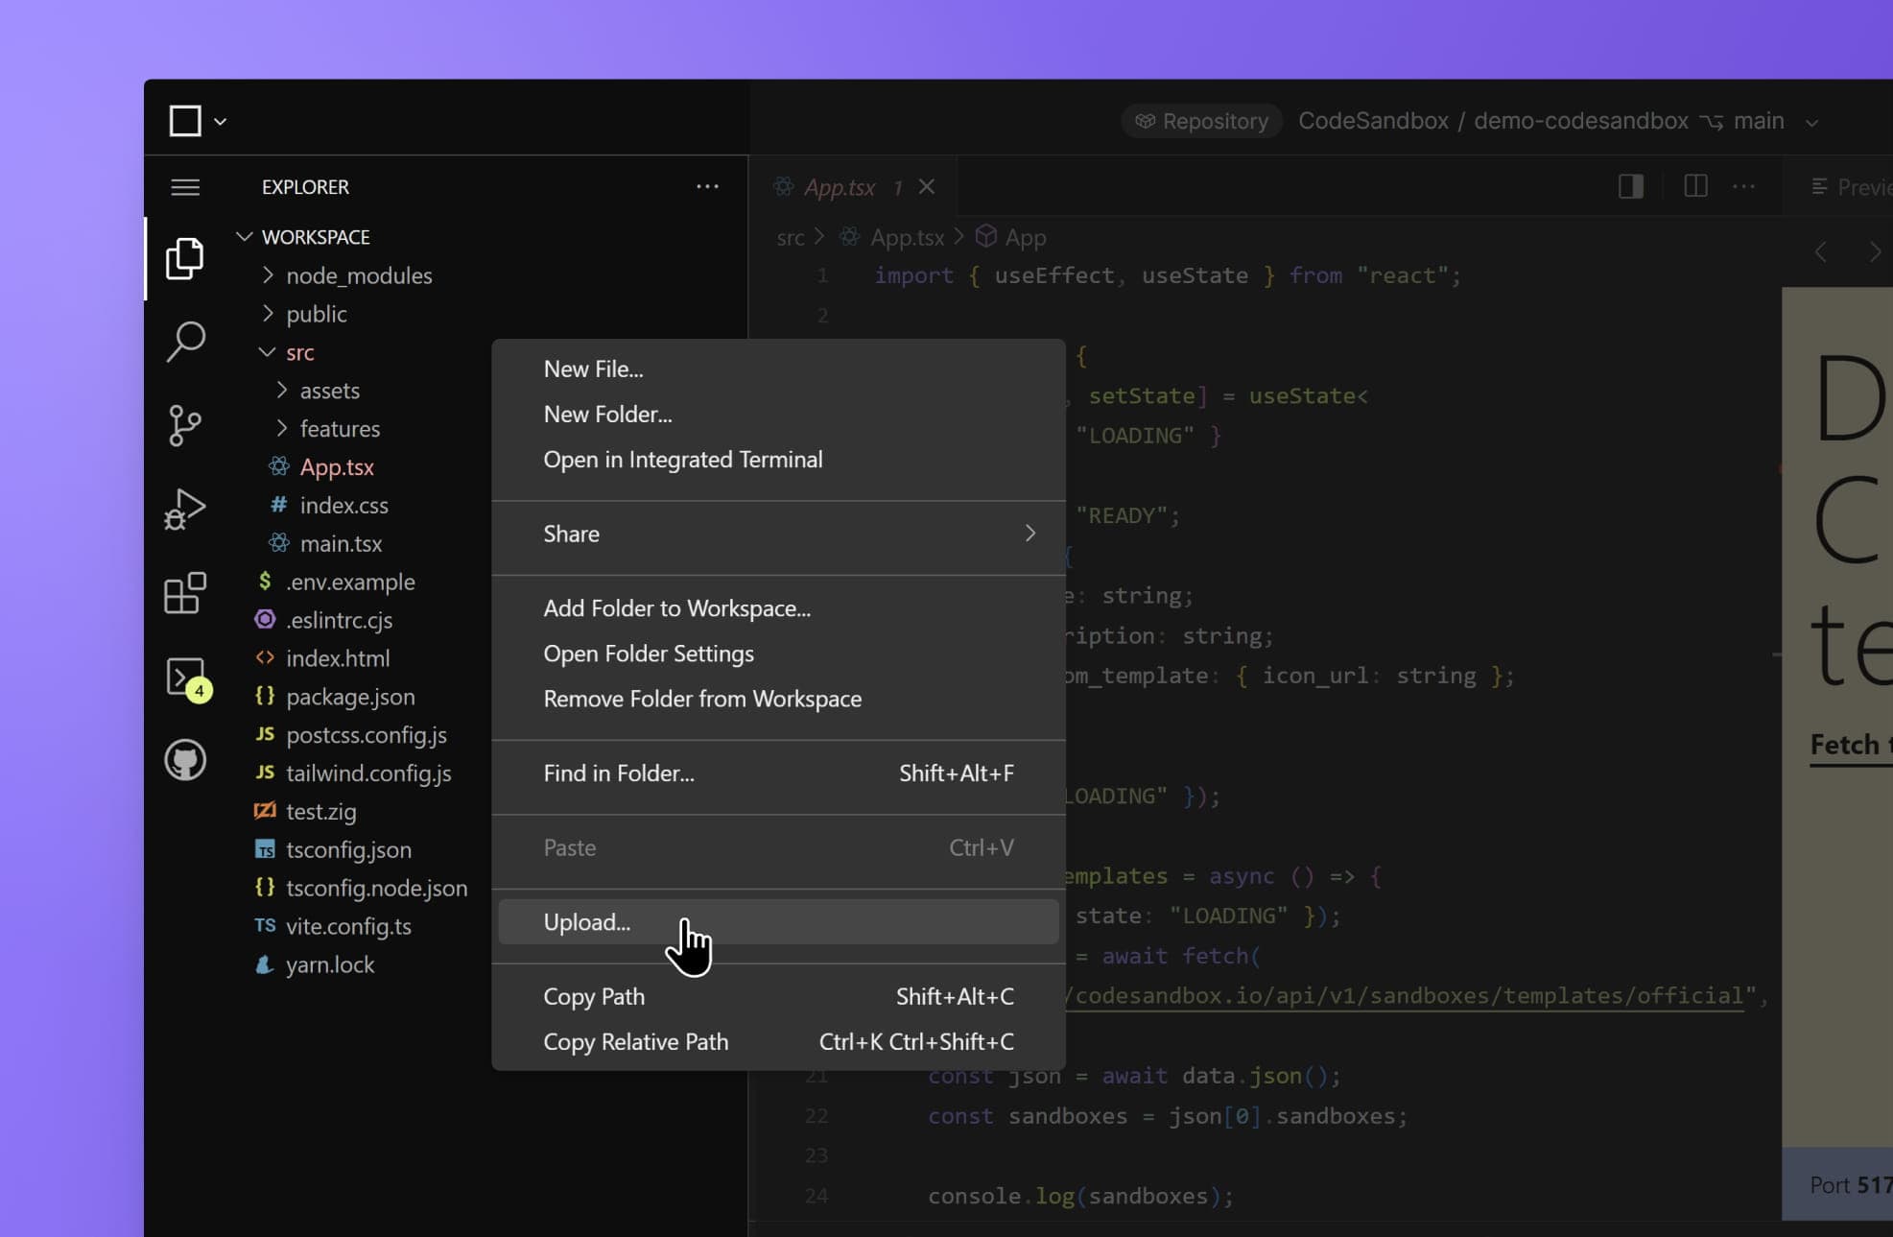1893x1237 pixels.
Task: Expand the node_modules folder
Action: 358,275
